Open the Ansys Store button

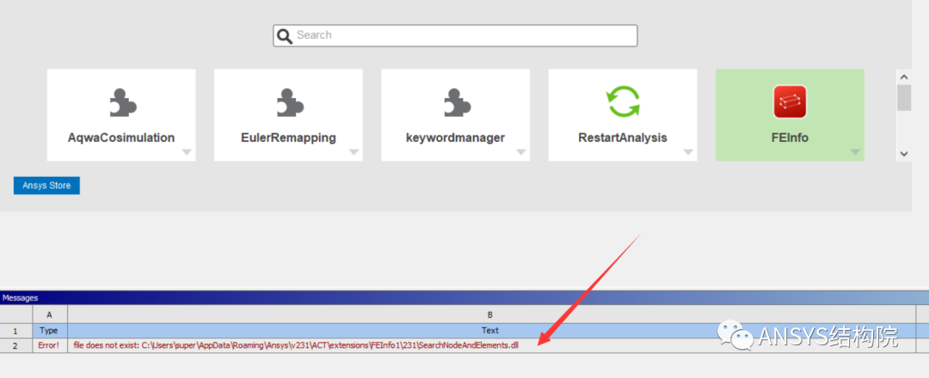click(46, 186)
